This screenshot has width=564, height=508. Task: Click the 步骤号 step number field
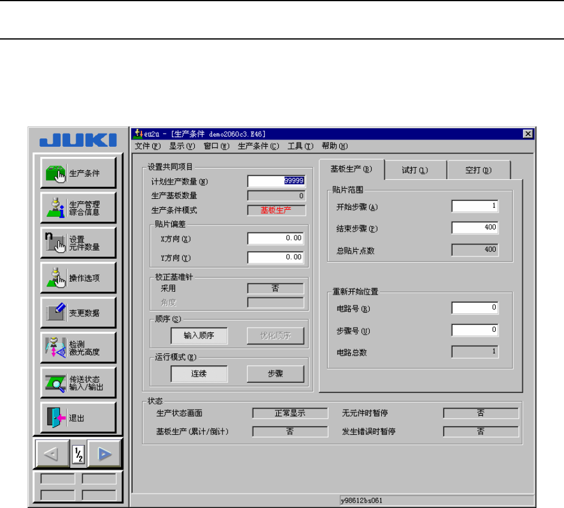click(x=475, y=330)
